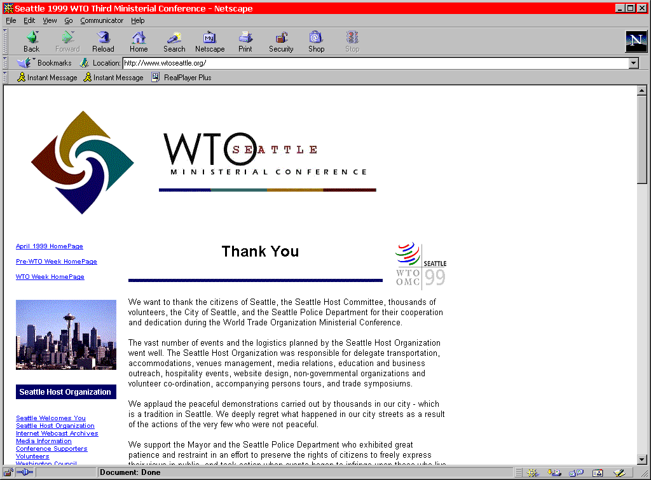
Task: Open Composer from component bar
Action: [619, 472]
